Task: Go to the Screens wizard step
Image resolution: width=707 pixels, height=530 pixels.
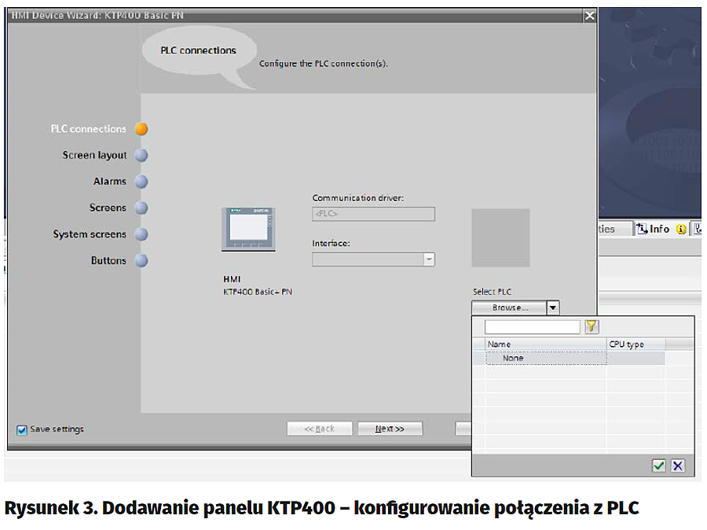Action: point(108,208)
